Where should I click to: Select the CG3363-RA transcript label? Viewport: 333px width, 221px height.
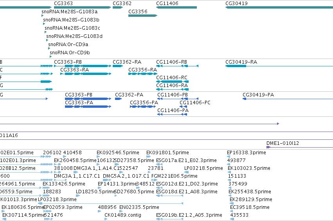(x=74, y=70)
